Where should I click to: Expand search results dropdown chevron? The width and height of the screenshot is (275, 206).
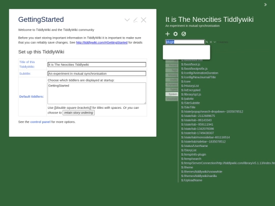pos(214,42)
